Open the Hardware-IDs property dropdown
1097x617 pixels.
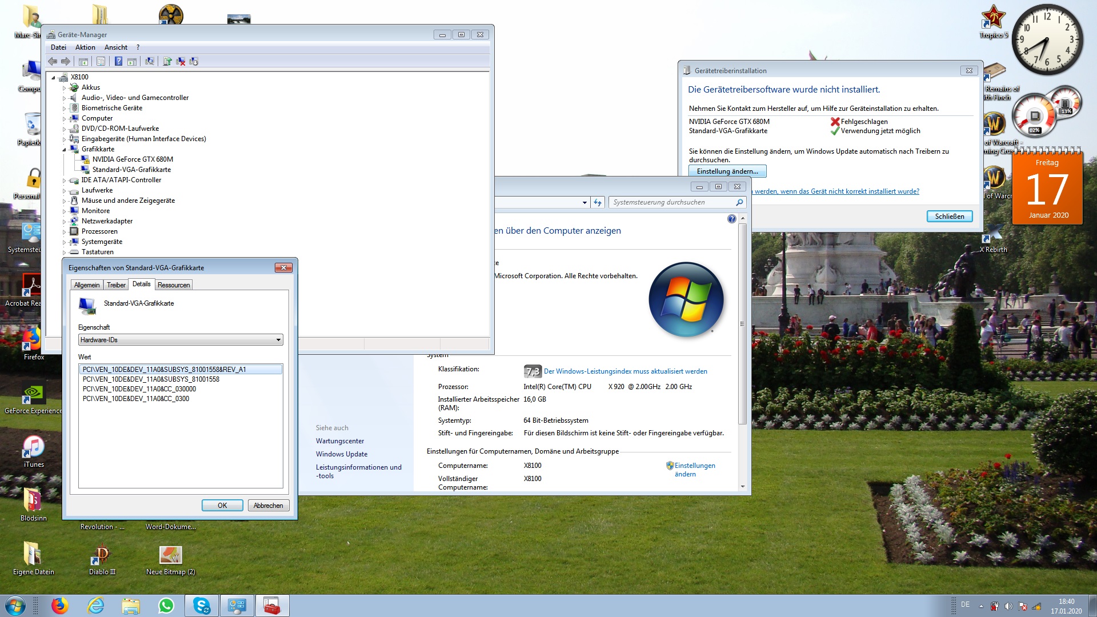pos(278,340)
